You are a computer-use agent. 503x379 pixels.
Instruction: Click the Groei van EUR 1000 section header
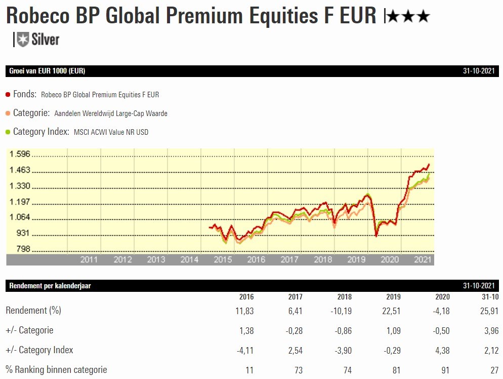coord(47,71)
